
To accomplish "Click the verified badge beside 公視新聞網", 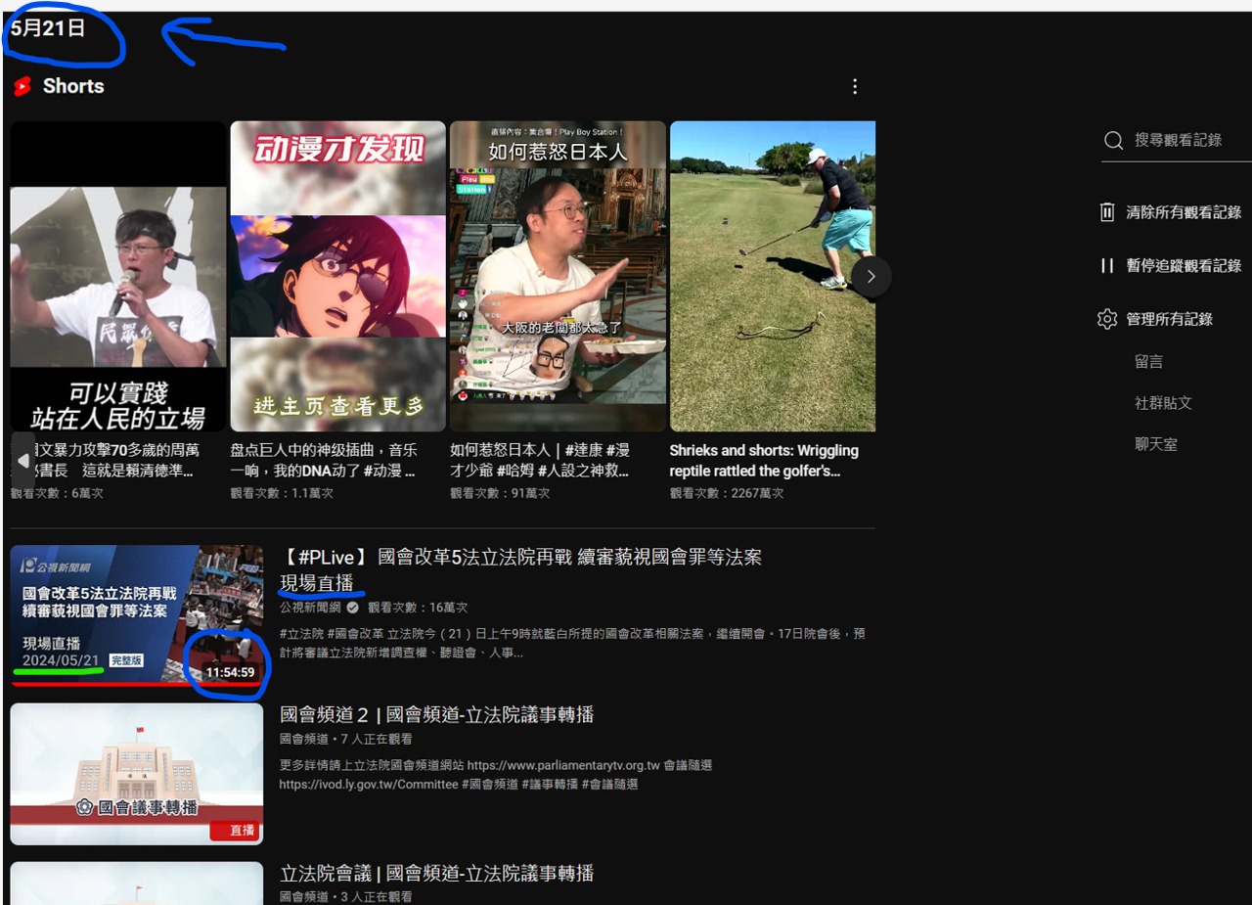I will click(352, 608).
